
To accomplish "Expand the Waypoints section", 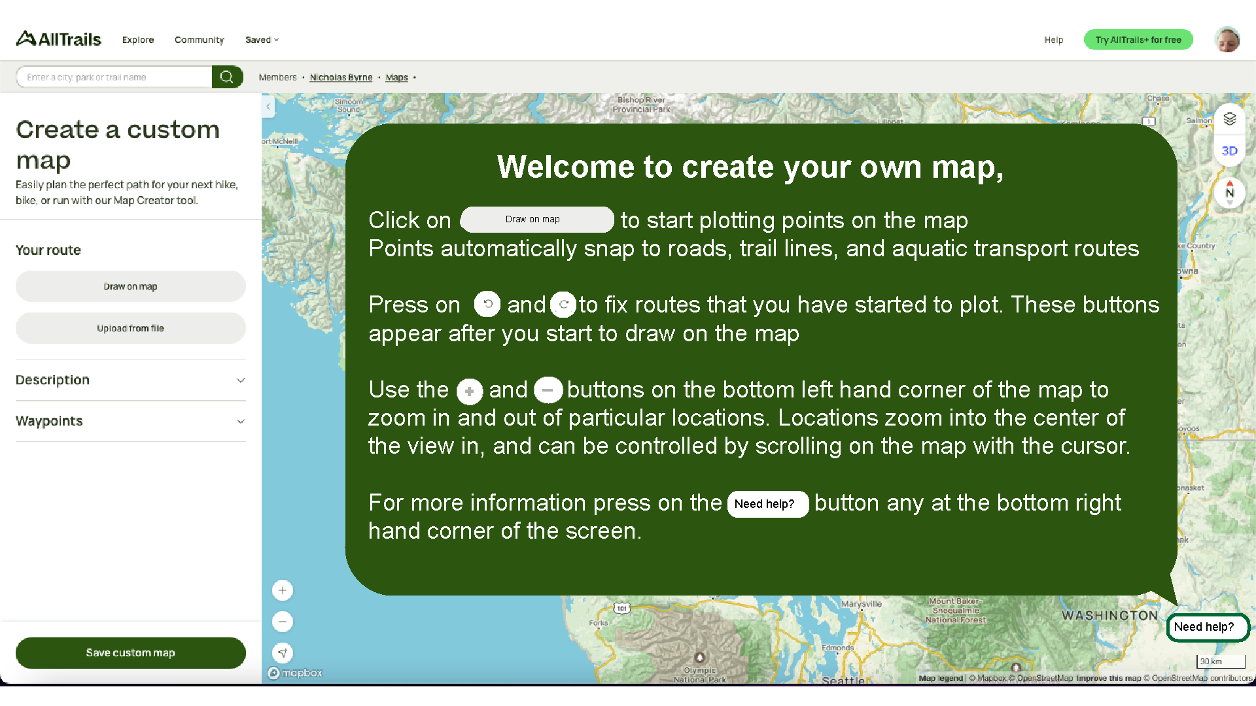I will pyautogui.click(x=130, y=421).
